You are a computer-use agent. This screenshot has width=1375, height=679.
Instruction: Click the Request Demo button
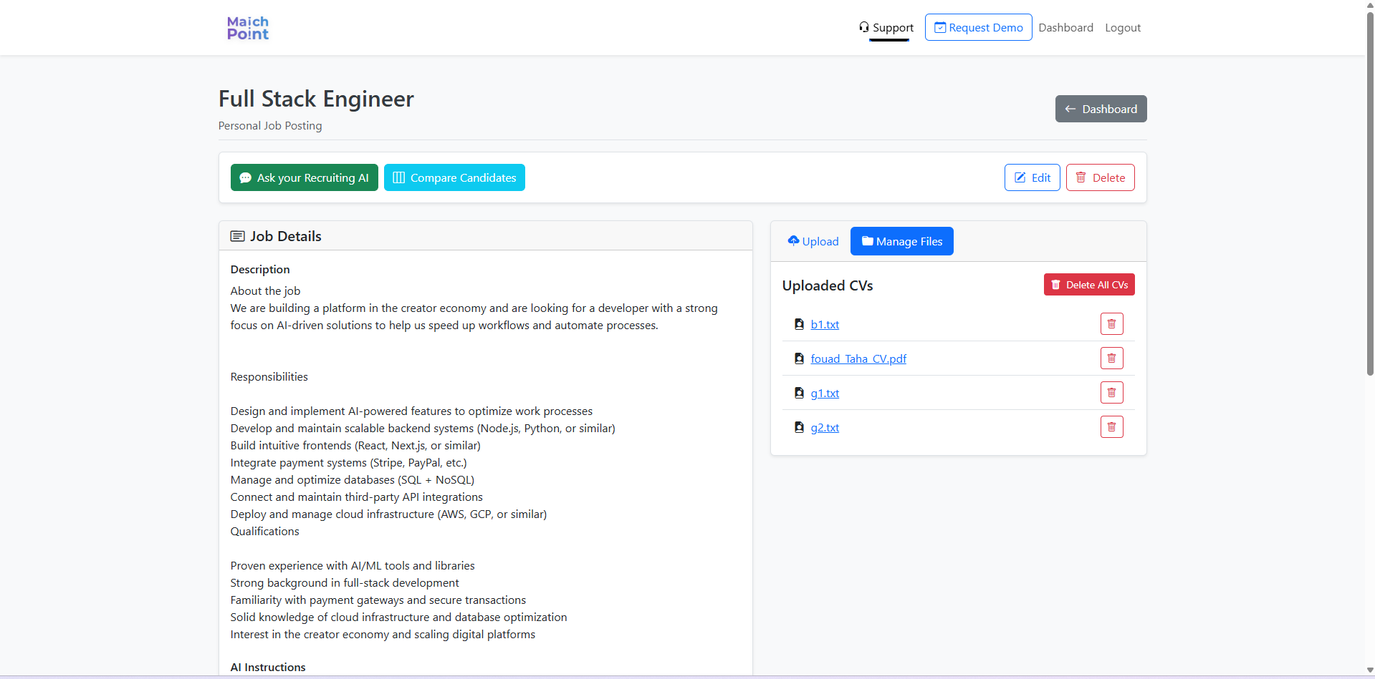click(978, 26)
